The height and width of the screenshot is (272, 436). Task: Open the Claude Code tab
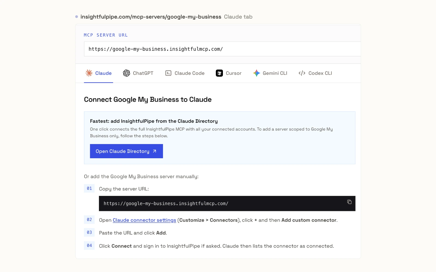[185, 73]
